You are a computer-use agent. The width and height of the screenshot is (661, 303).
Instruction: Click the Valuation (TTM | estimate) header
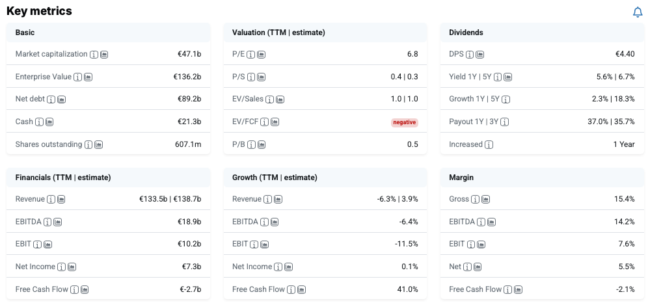coord(278,33)
